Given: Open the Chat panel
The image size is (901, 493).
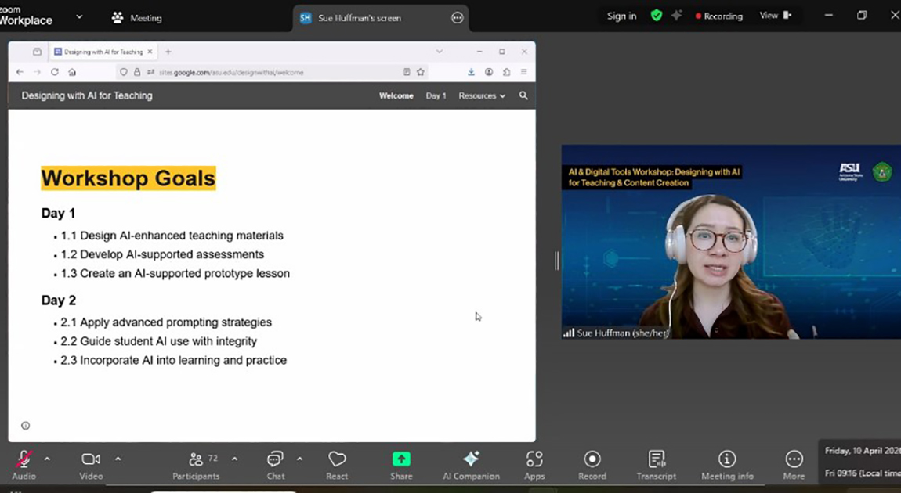Looking at the screenshot, I should point(275,465).
